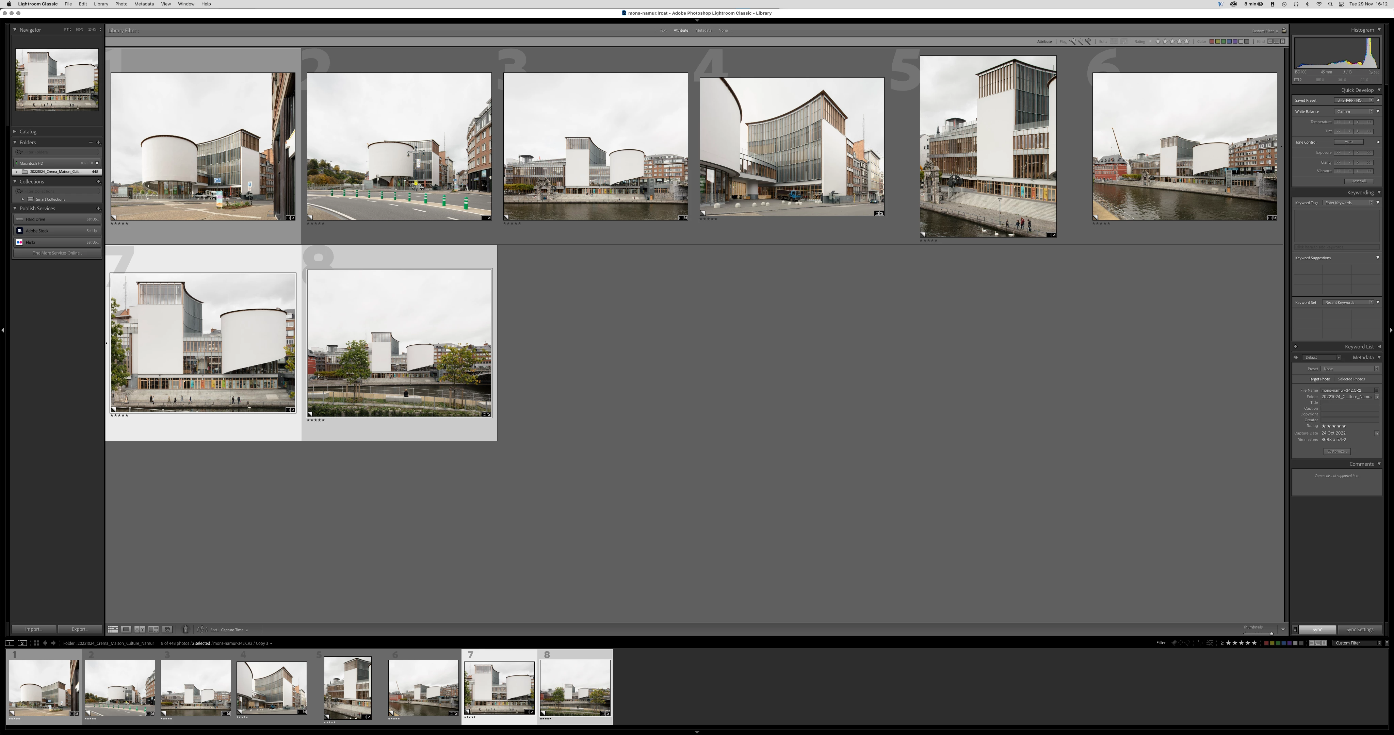
Task: Toggle keyword list eye icon in Metadata panel
Action: click(x=1296, y=357)
